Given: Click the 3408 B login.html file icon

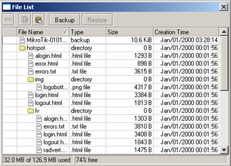Looking at the screenshot, I should pyautogui.click(x=39, y=134).
